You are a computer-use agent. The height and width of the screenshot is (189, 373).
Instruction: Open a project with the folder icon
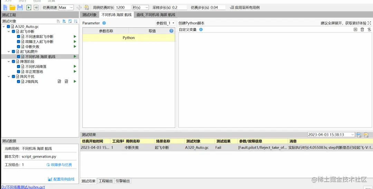(12, 8)
